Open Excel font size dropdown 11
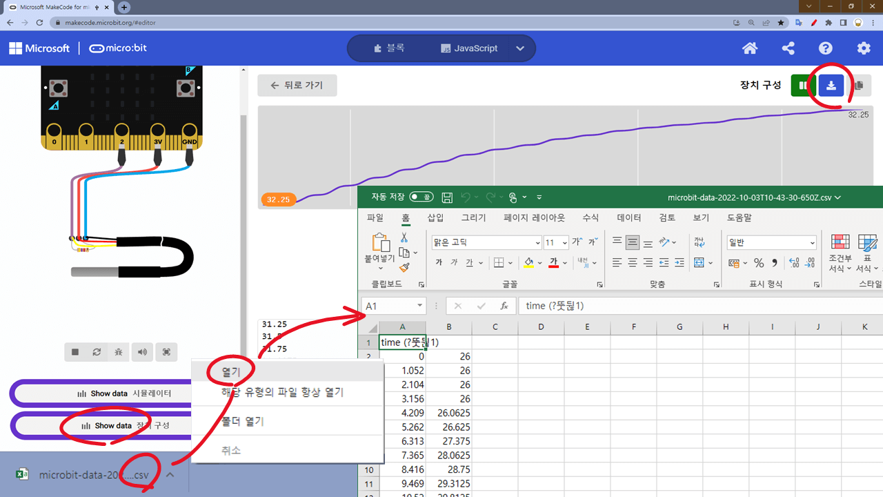The width and height of the screenshot is (883, 497). (x=564, y=243)
